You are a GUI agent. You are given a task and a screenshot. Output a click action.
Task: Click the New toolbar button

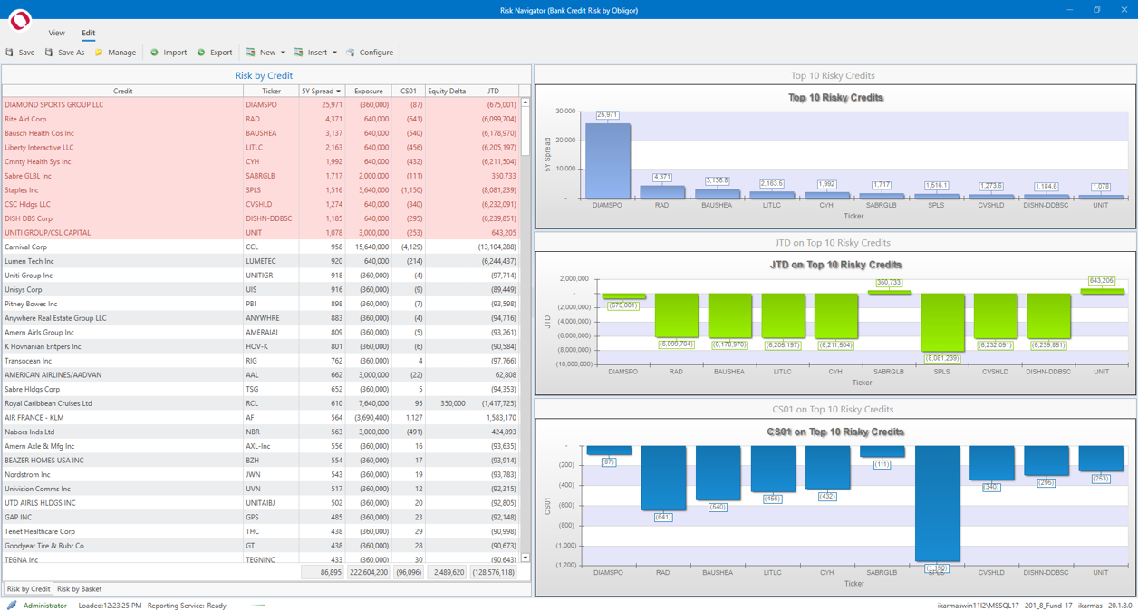(261, 53)
